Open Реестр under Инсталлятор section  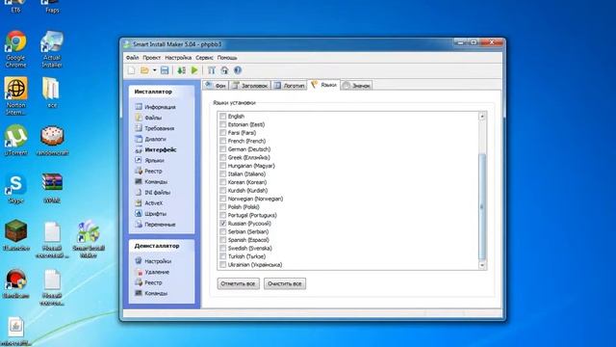(x=148, y=172)
